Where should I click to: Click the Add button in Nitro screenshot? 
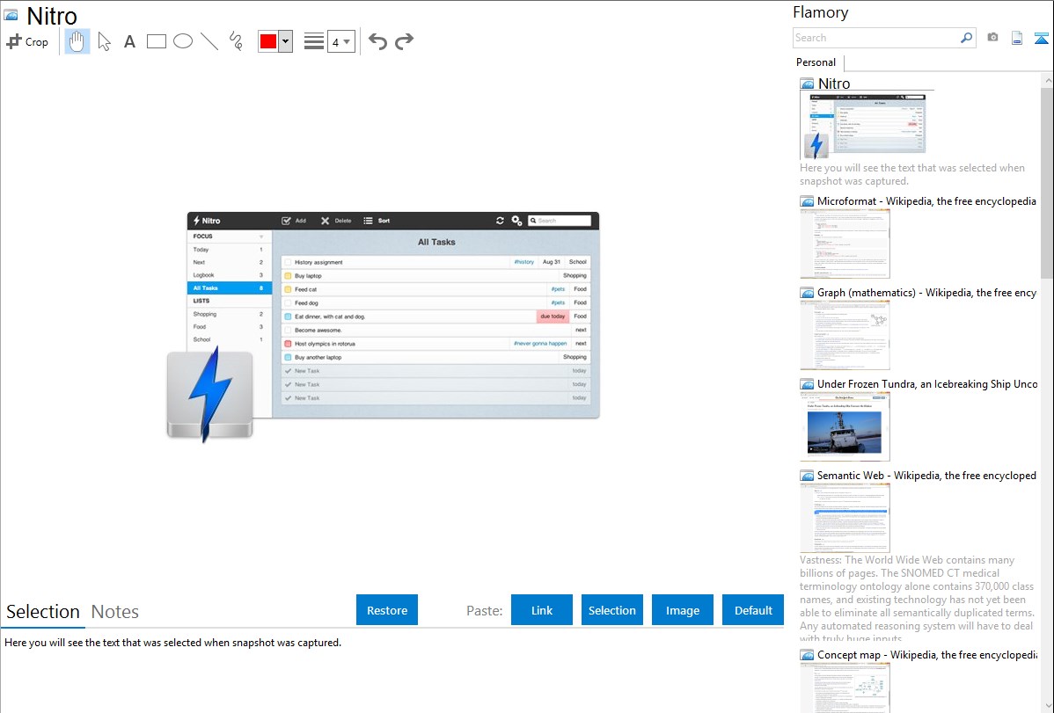(294, 221)
